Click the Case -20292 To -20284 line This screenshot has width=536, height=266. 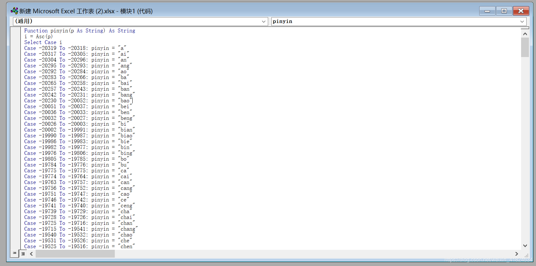click(77, 72)
